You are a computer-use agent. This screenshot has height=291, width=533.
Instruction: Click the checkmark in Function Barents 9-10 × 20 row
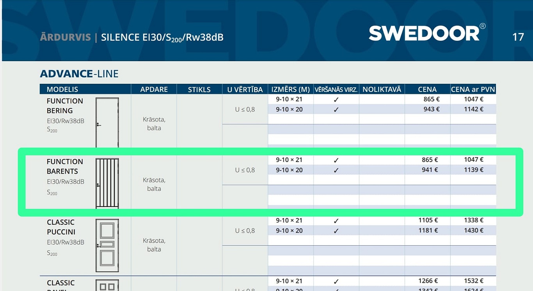336,170
